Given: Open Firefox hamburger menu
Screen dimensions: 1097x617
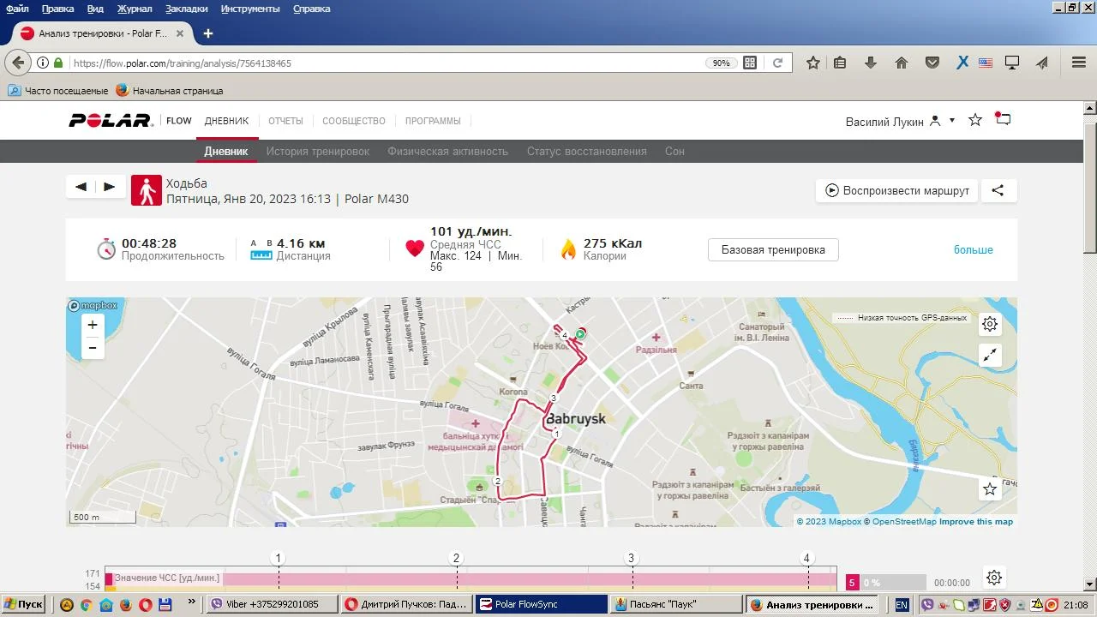Looking at the screenshot, I should point(1079,63).
